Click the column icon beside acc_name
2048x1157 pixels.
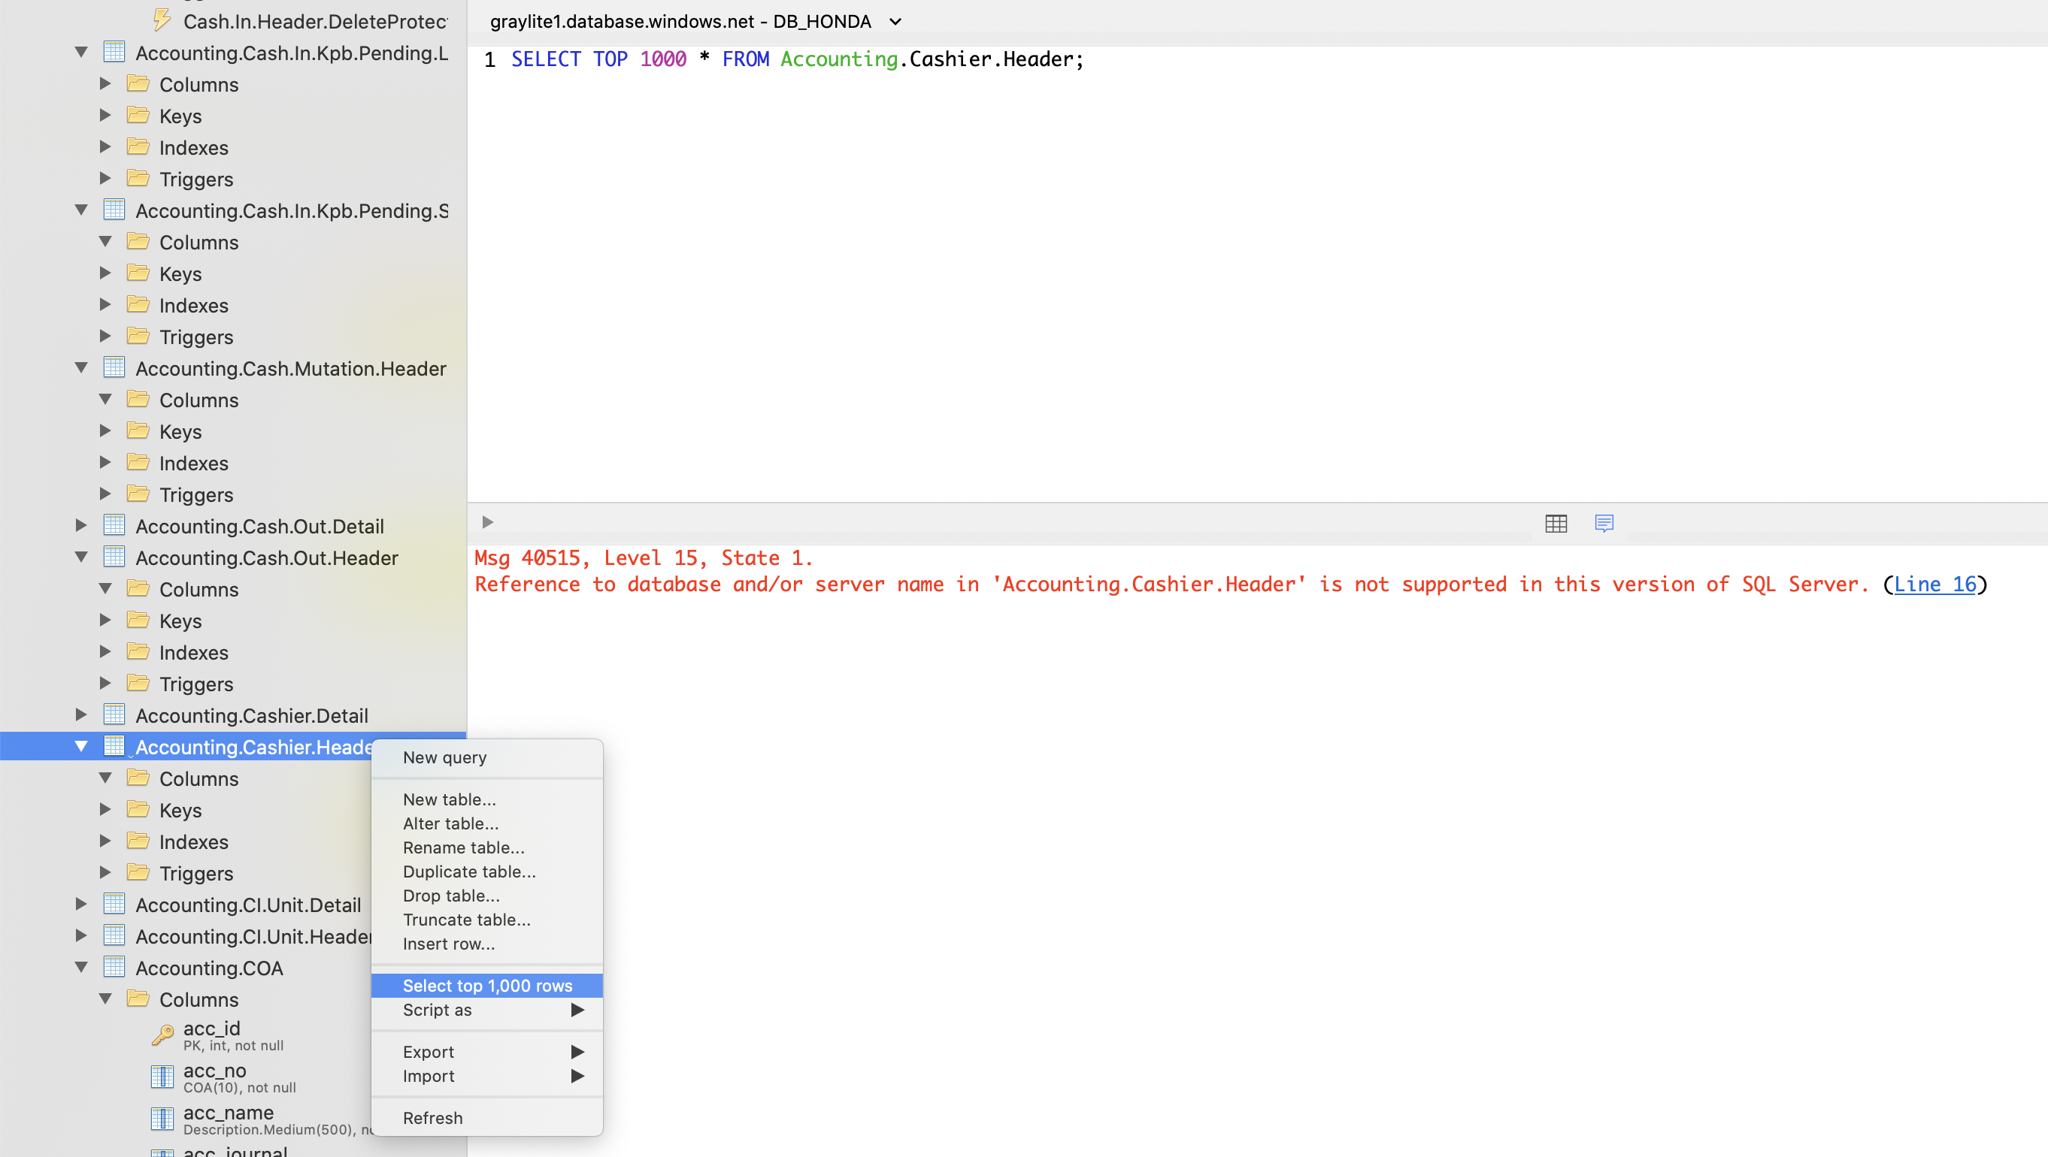pos(162,1119)
